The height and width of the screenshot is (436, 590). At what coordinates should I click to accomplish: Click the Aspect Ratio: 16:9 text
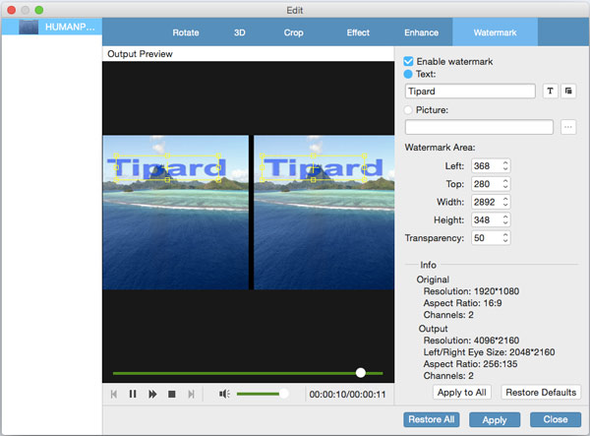tap(462, 303)
